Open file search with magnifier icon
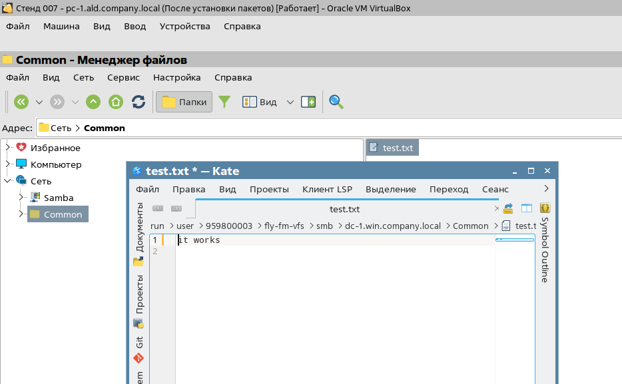The width and height of the screenshot is (622, 384). [x=336, y=102]
